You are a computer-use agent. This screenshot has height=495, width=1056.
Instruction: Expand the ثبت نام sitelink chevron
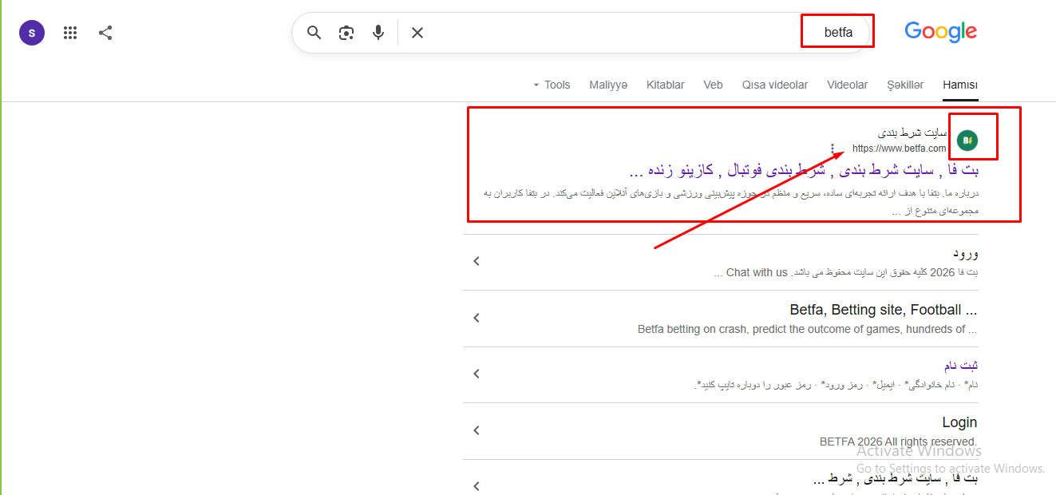(477, 374)
